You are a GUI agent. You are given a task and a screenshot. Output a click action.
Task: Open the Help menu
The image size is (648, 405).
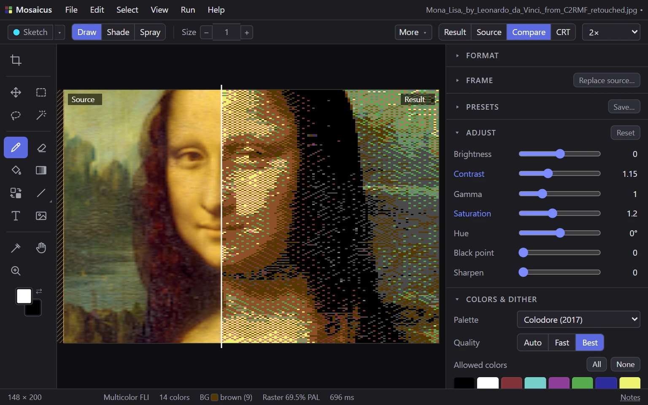coord(216,10)
